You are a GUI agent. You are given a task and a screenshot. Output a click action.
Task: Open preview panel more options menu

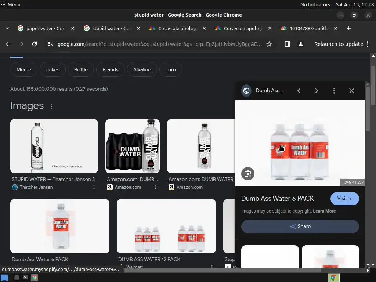[334, 91]
